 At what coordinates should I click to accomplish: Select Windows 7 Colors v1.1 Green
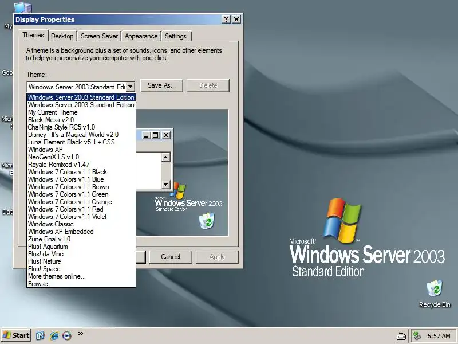(x=81, y=194)
